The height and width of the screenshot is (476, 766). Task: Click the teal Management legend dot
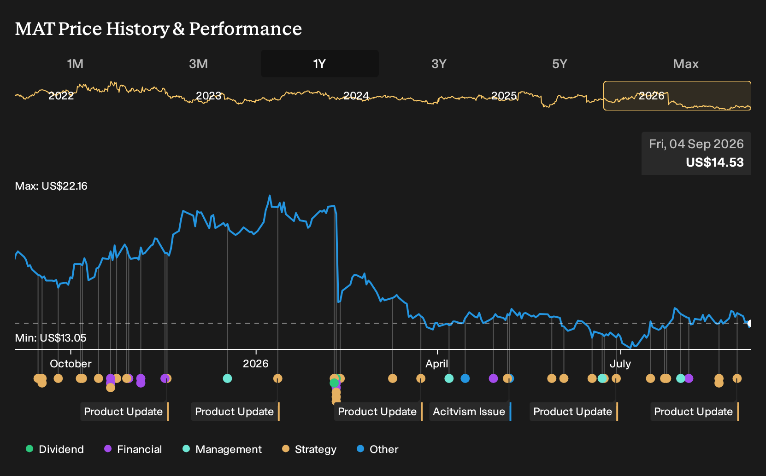click(x=186, y=448)
